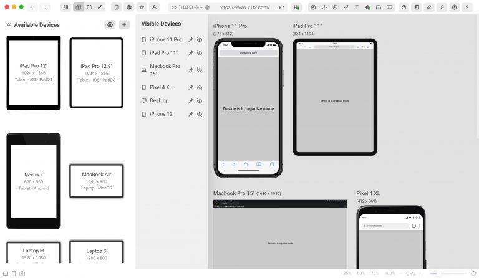Pin the iPhone 12 device
Image resolution: width=479 pixels, height=278 pixels.
[191, 114]
